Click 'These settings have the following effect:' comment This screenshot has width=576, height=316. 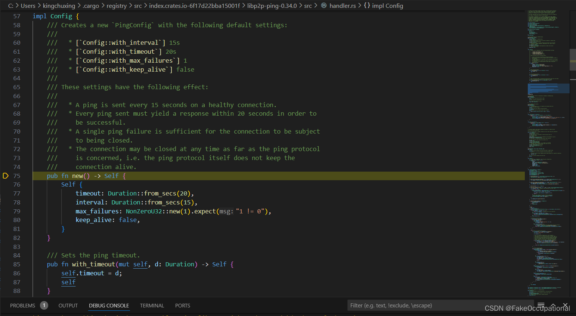coord(127,87)
